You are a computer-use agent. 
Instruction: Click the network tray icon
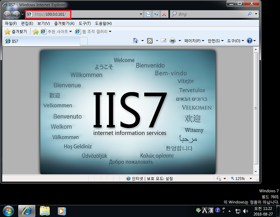[x=238, y=211]
